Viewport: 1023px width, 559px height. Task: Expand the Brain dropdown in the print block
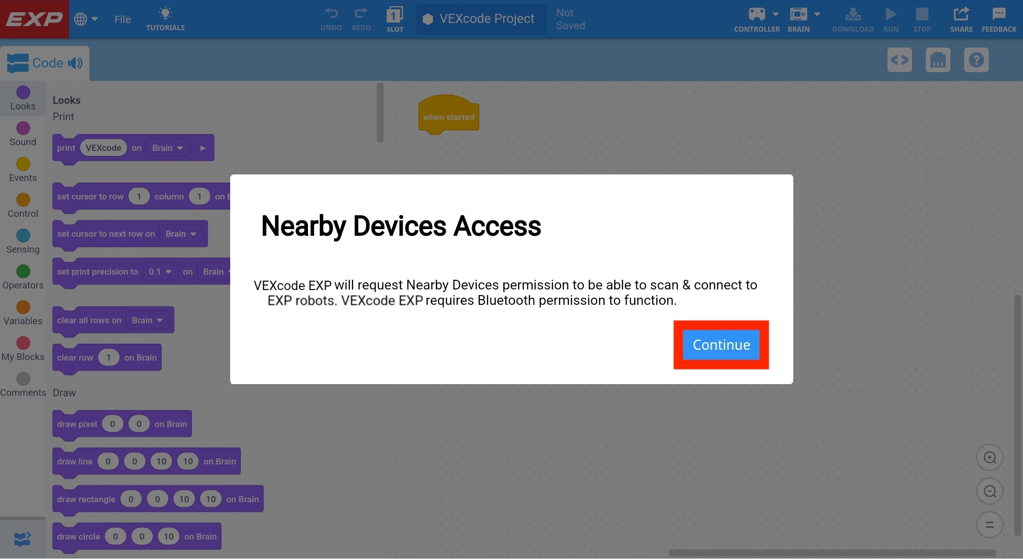[x=167, y=148]
